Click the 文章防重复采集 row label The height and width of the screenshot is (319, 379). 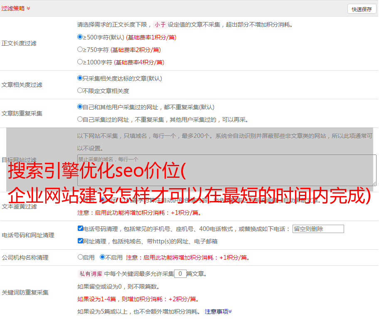[22, 113]
